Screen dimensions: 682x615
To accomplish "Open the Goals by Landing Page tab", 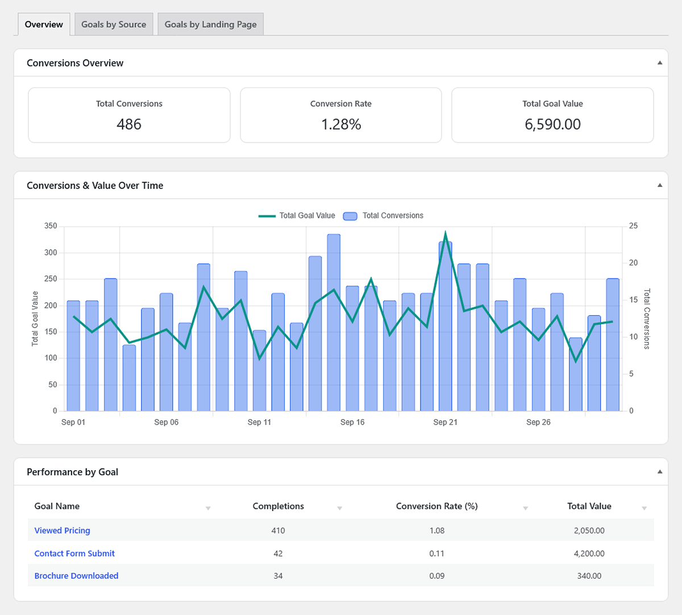I will pos(210,24).
